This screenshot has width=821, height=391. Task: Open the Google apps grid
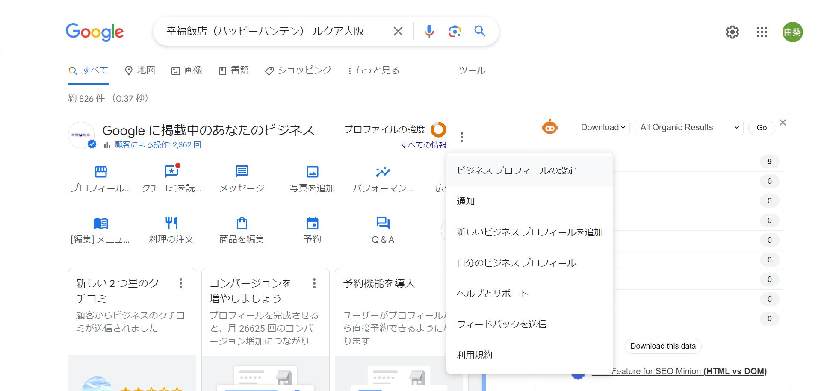click(762, 32)
